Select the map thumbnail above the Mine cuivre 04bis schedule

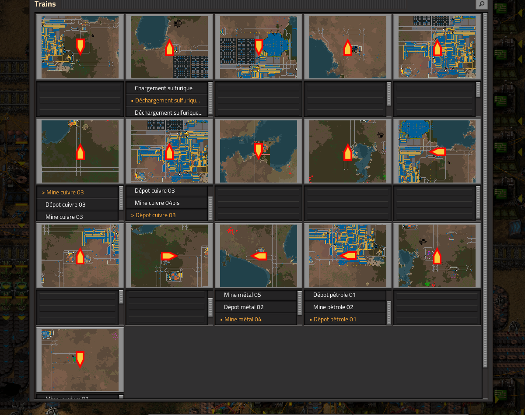point(169,151)
